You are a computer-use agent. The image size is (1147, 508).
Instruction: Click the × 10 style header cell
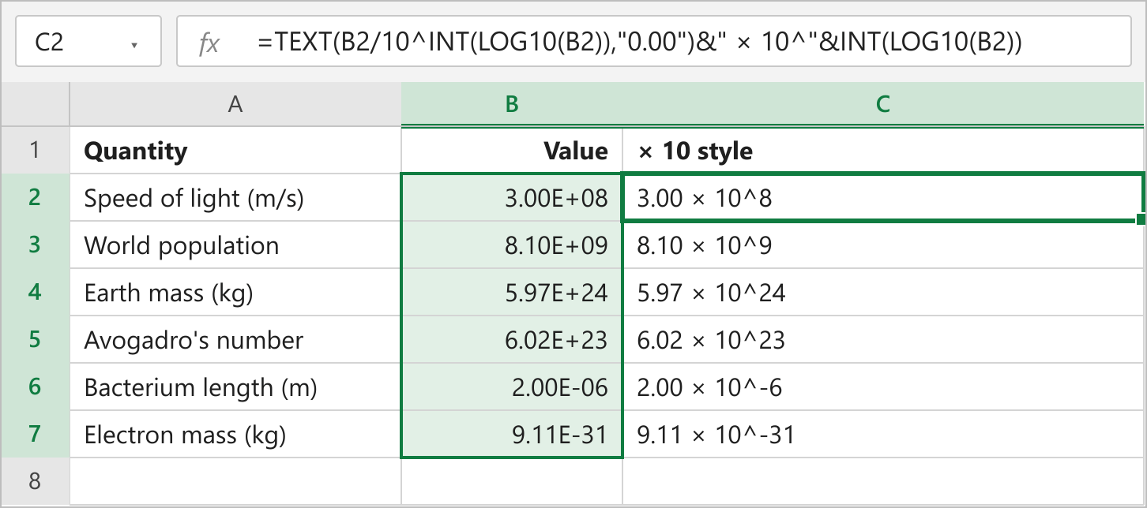tap(883, 150)
